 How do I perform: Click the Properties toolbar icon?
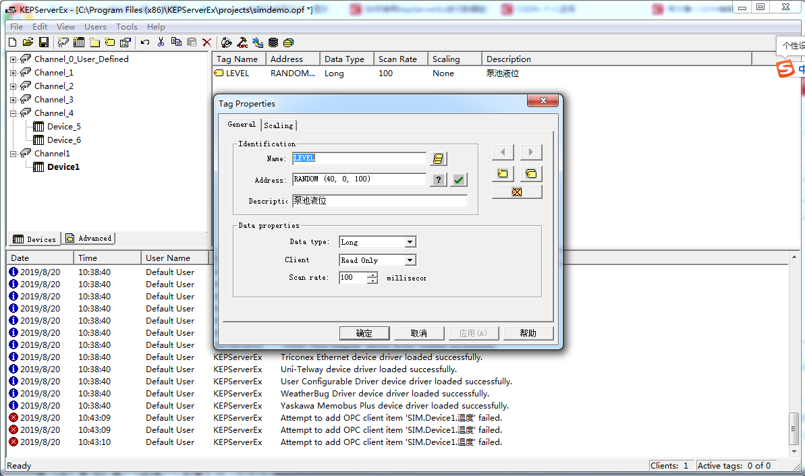coord(126,42)
